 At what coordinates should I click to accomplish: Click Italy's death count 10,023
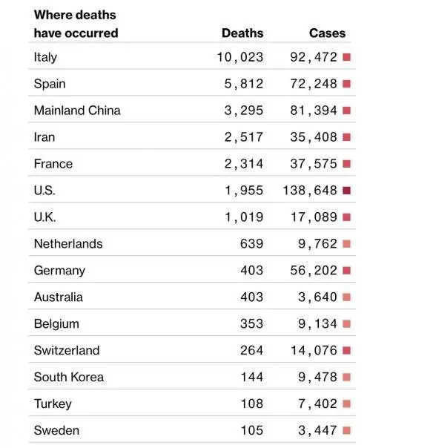coord(240,57)
